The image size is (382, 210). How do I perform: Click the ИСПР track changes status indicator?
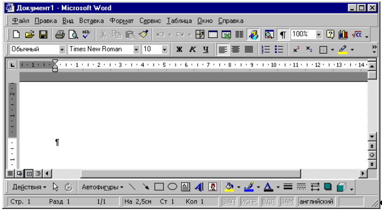coord(249,201)
